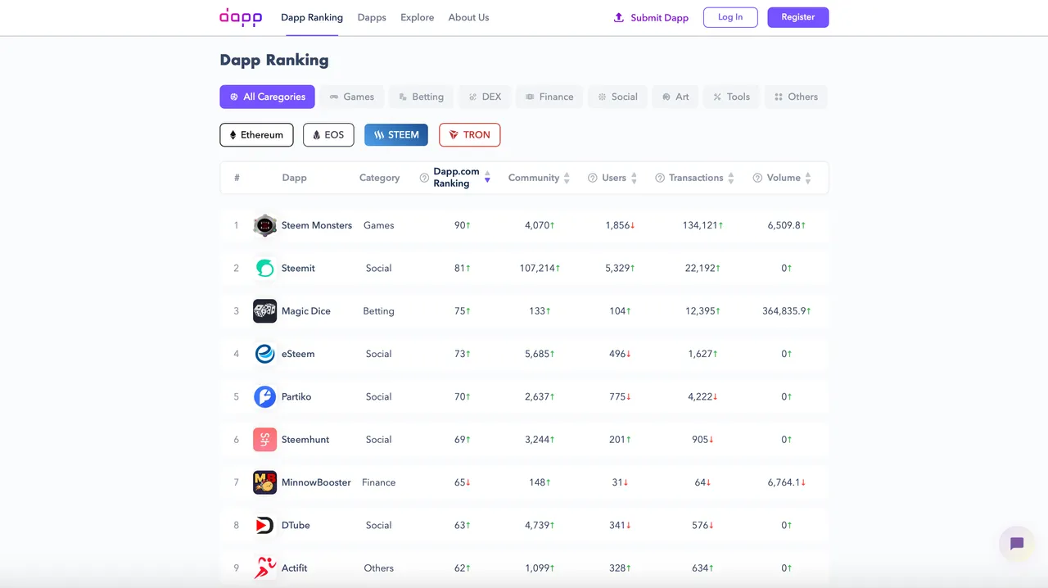Screen dimensions: 1048x588
Task: Filter by Others category chip
Action: (x=797, y=97)
